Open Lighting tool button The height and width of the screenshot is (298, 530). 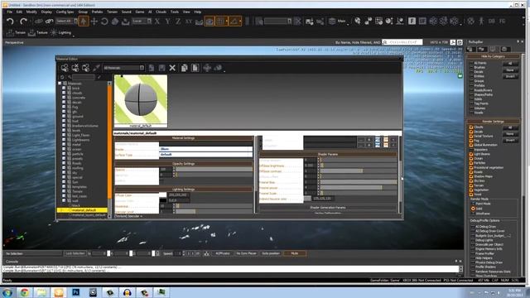pyautogui.click(x=60, y=33)
